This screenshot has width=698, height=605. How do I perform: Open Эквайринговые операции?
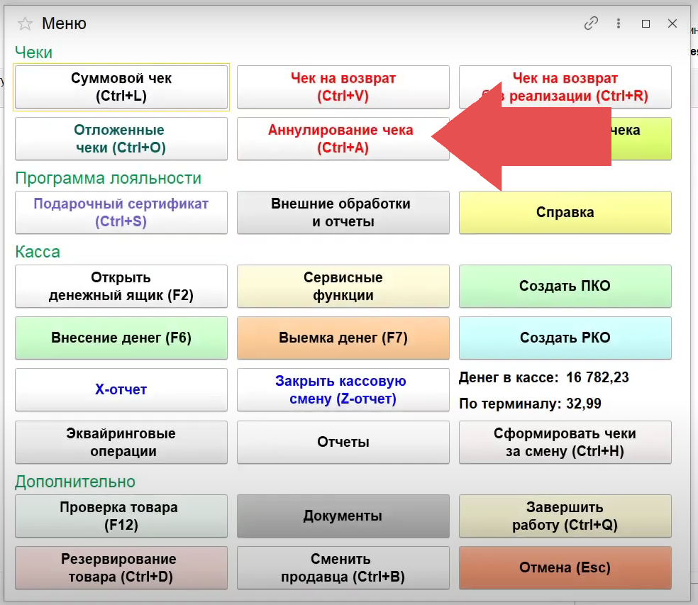pos(121,442)
